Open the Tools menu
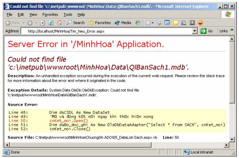This screenshot has width=239, height=158. (x=68, y=14)
